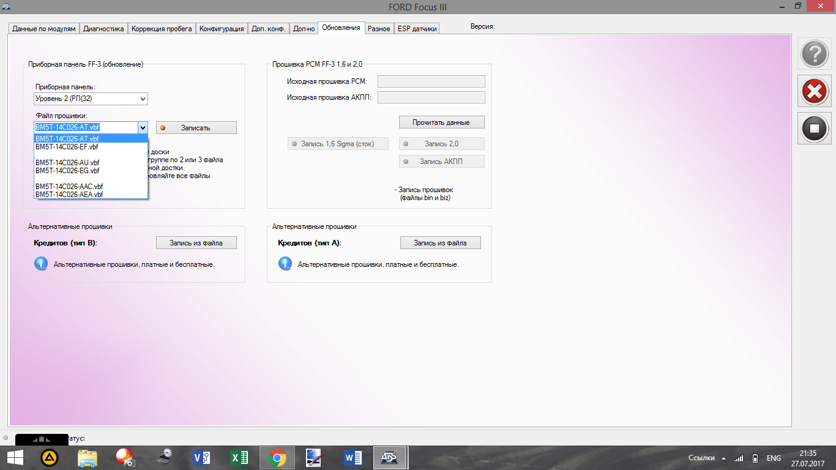836x470 pixels.
Task: Click the blue info icon beside Кредитов (тип A)
Action: coord(285,264)
